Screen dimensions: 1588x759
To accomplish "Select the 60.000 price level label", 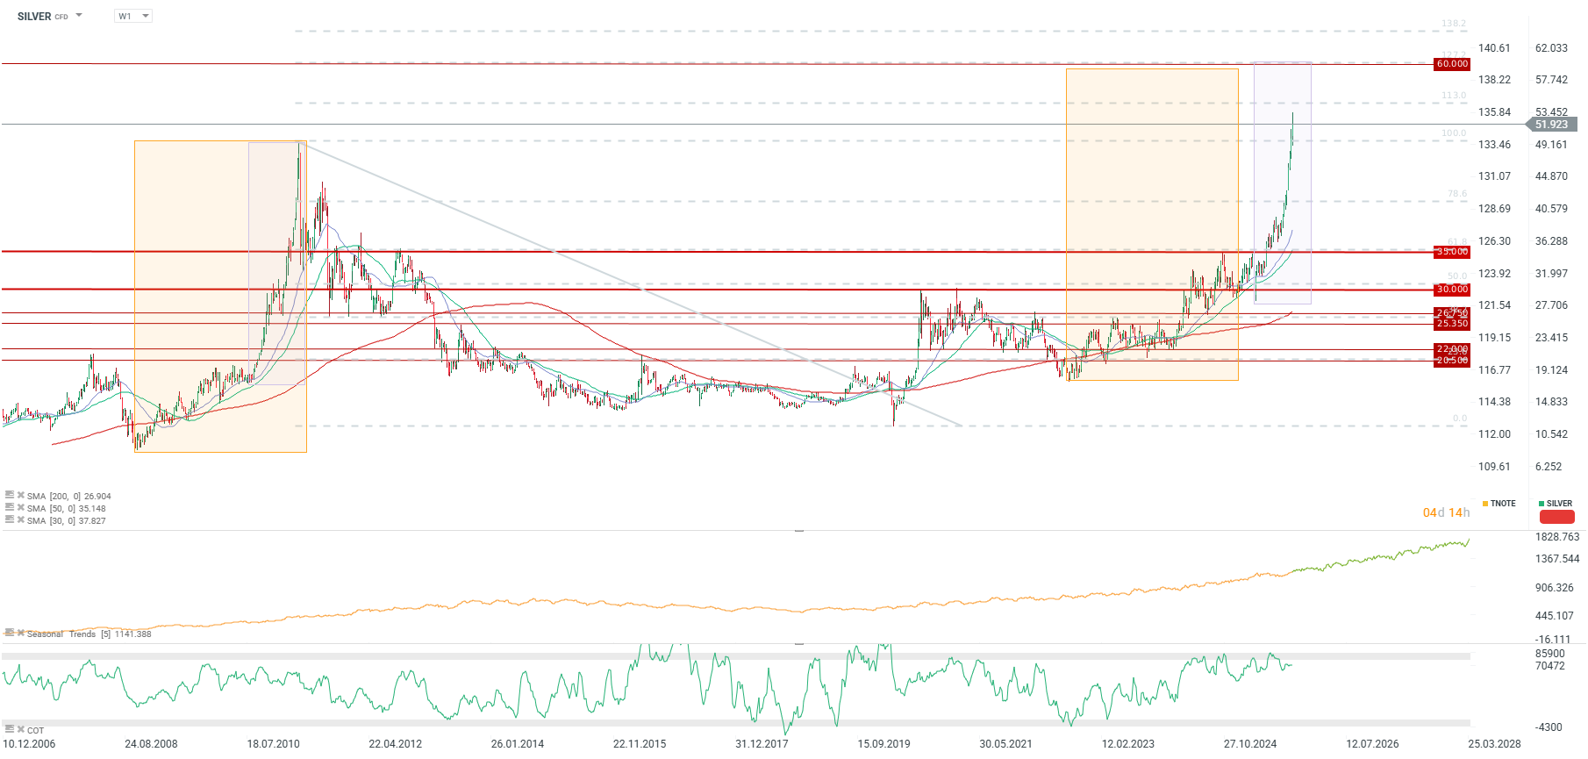I will (1452, 64).
